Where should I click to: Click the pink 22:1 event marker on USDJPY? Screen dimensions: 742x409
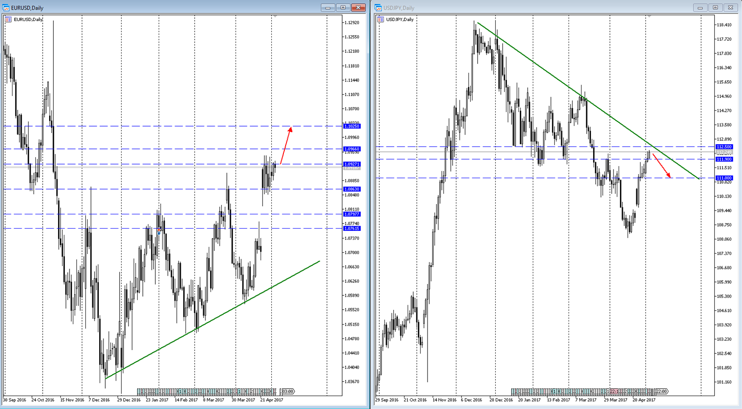[x=614, y=391]
